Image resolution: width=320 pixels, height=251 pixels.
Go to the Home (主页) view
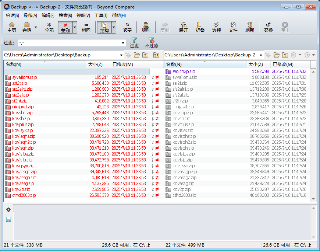click(x=12, y=27)
